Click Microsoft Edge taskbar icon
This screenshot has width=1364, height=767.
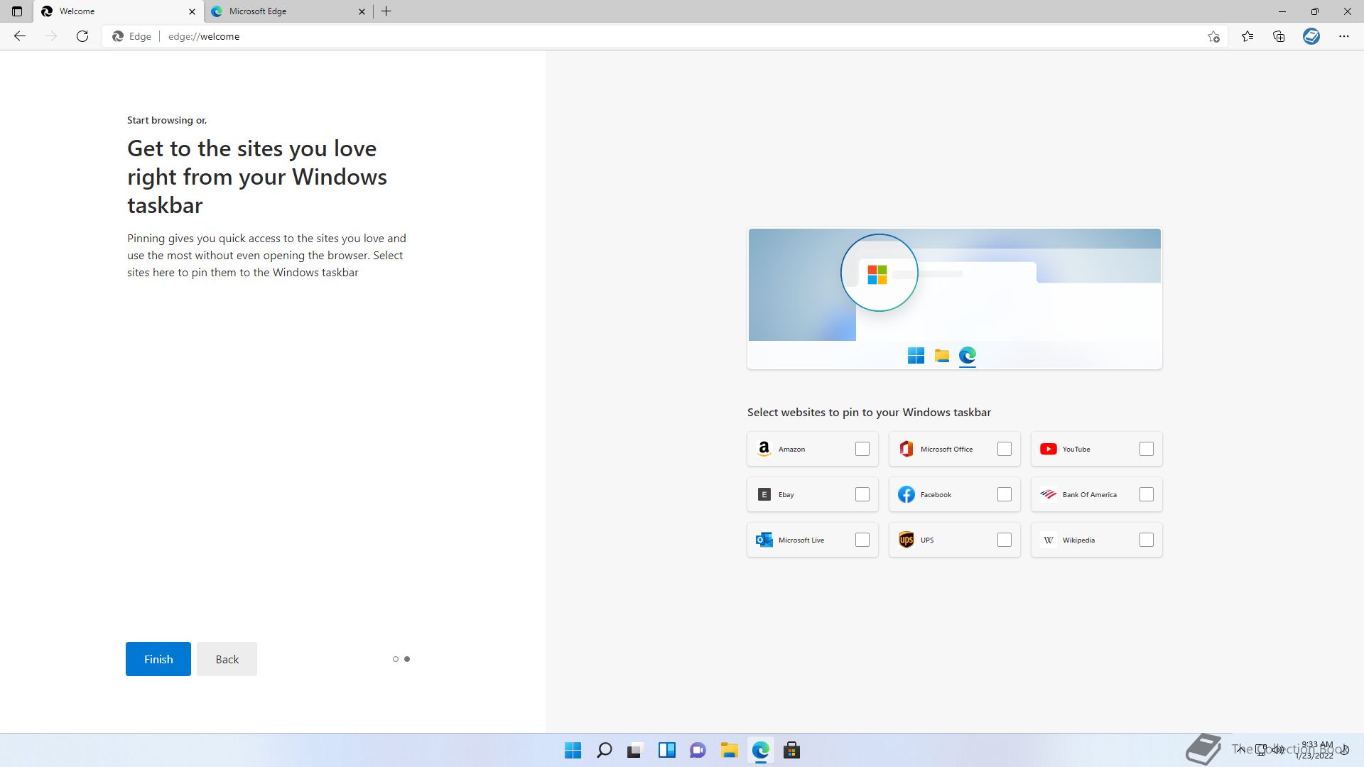point(761,750)
